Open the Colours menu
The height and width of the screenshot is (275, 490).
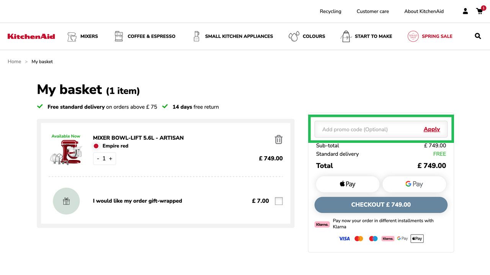(314, 36)
